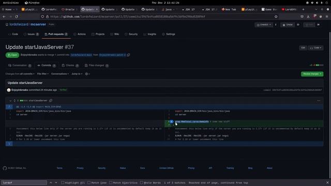Unstar the mcserver repository

click(x=288, y=25)
